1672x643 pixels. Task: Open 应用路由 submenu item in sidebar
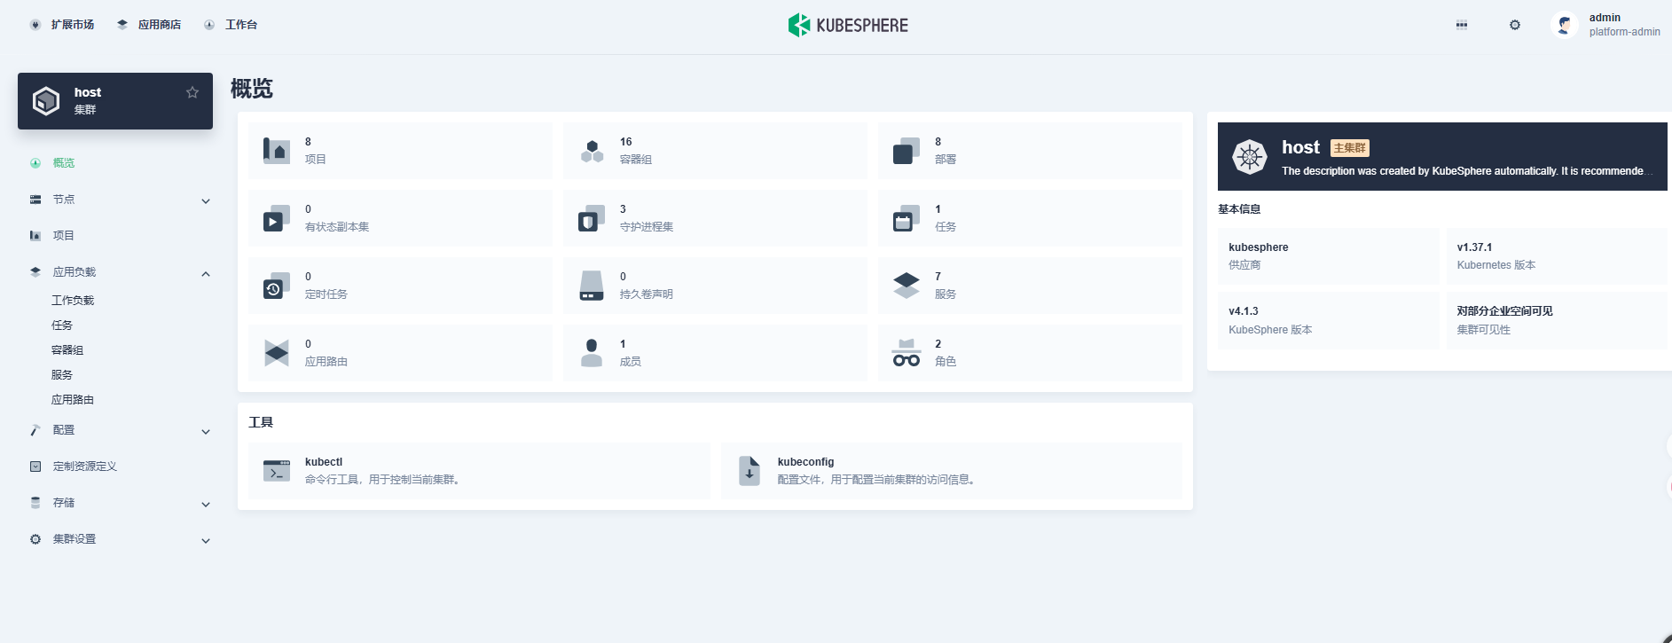coord(73,400)
